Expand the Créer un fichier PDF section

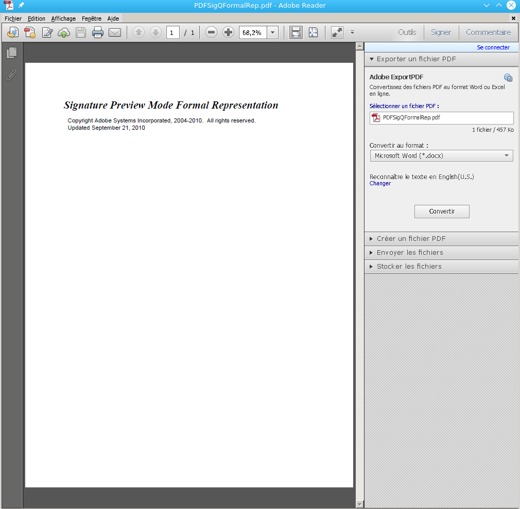point(441,239)
